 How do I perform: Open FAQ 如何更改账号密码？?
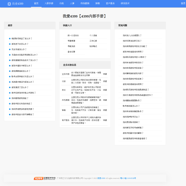pyautogui.click(x=131, y=122)
